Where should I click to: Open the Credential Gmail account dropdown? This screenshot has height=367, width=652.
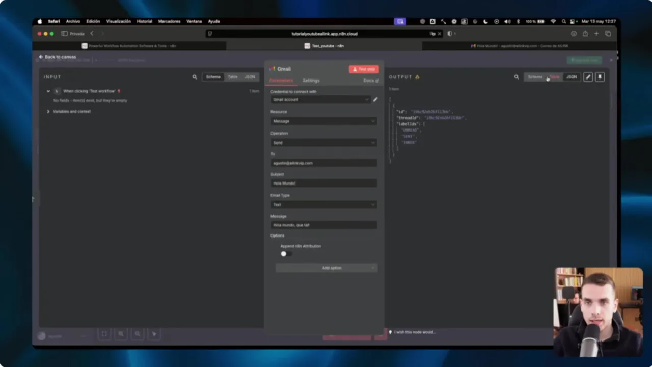320,100
